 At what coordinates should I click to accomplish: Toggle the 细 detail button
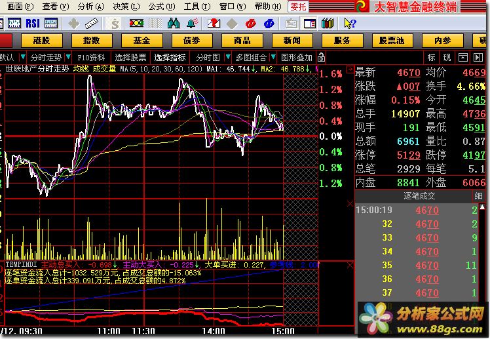[x=478, y=196]
